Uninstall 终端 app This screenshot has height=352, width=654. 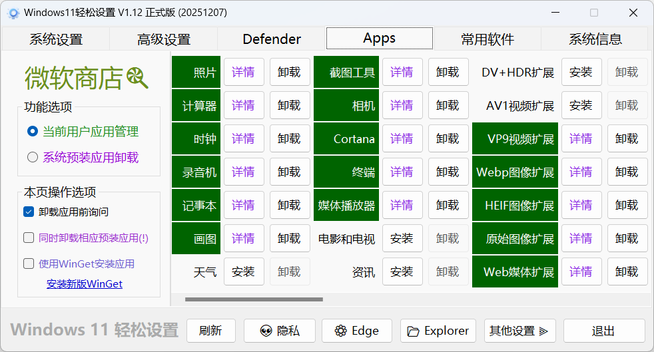click(448, 172)
